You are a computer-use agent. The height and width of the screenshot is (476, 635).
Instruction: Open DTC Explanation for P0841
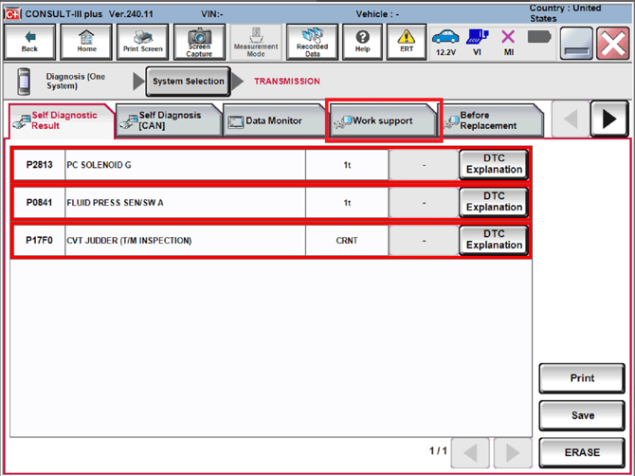[494, 202]
